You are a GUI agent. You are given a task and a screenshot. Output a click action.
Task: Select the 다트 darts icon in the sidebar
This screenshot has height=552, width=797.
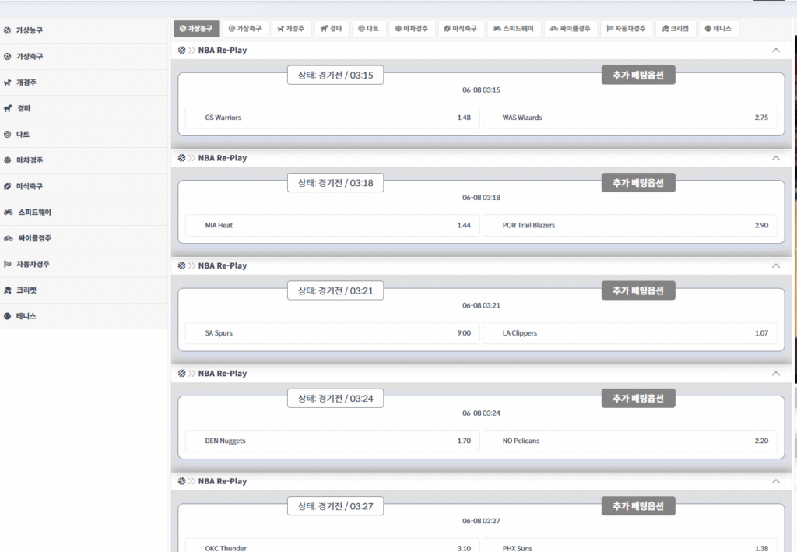coord(7,134)
